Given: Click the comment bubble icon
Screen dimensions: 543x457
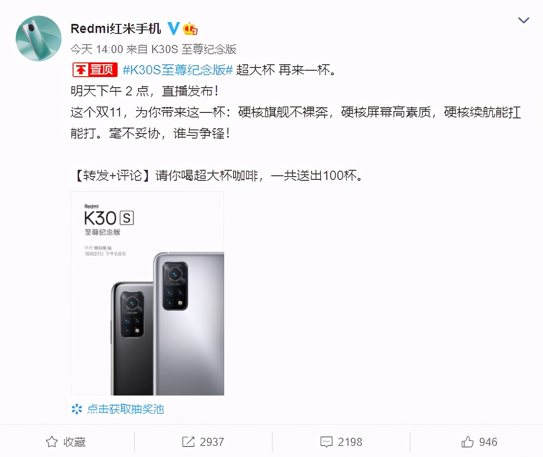Looking at the screenshot, I should 326,442.
